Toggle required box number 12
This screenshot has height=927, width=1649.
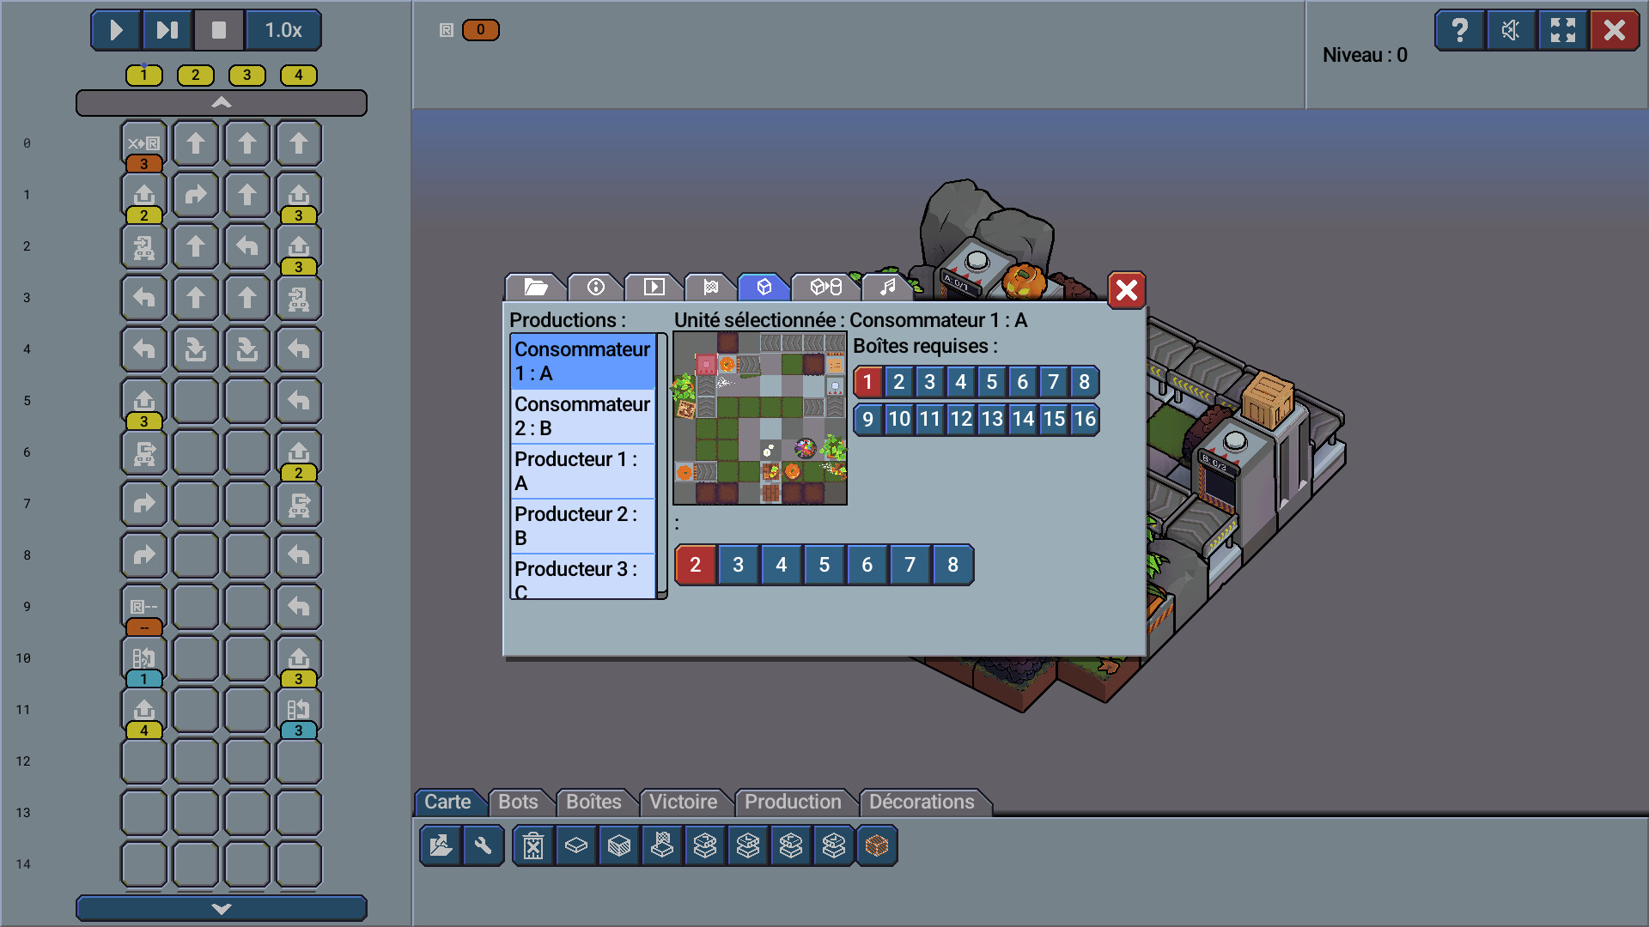tap(960, 420)
